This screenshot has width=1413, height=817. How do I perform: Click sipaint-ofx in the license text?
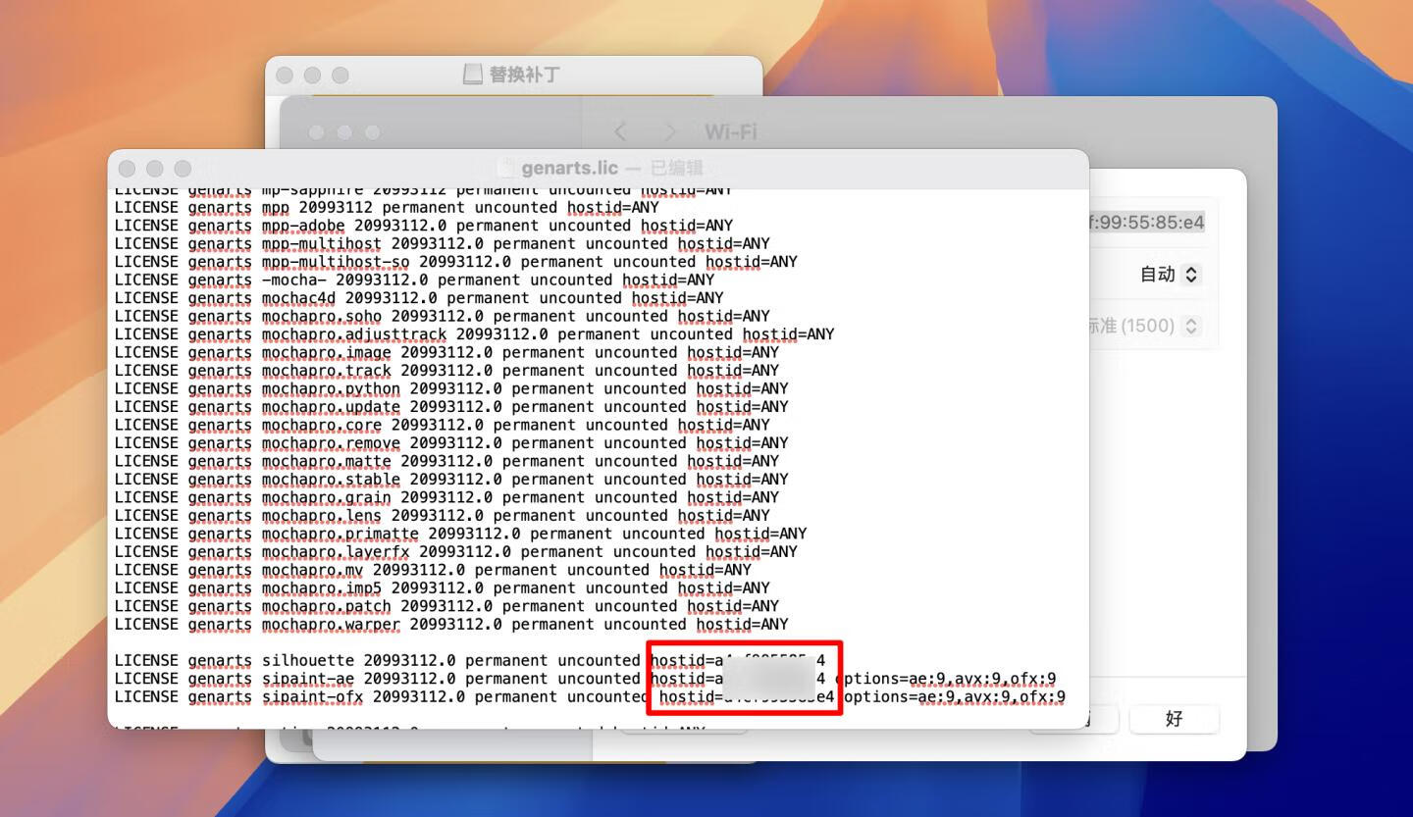pyautogui.click(x=312, y=697)
